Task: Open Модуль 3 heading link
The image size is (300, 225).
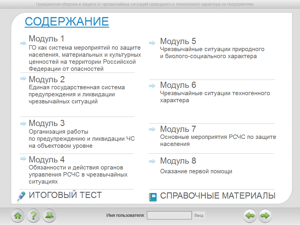Action: pos(47,123)
